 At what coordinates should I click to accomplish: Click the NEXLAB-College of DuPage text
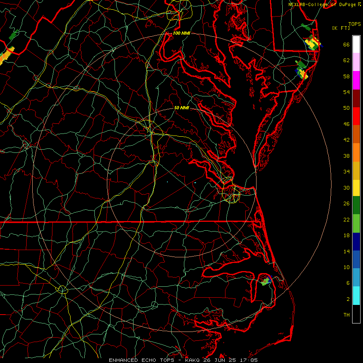click(322, 4)
